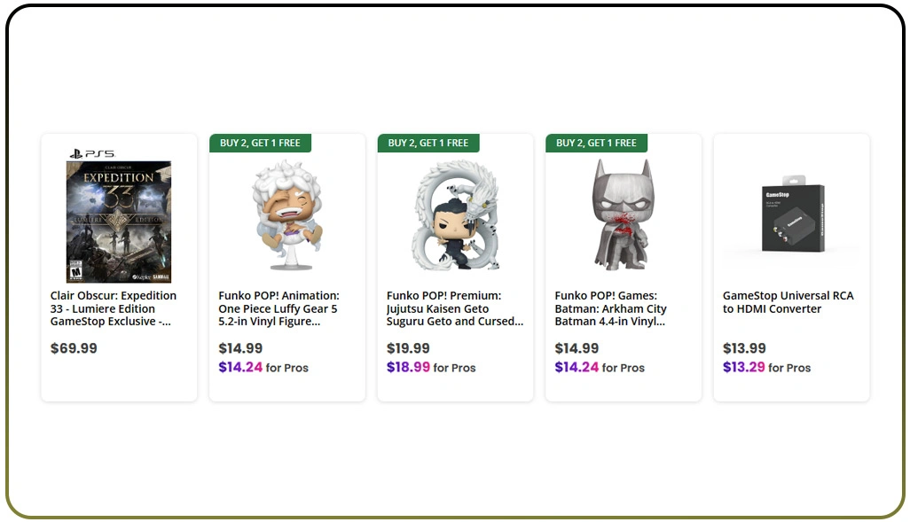This screenshot has width=910, height=522.
Task: Select the $13.29 Pro price for converter
Action: tap(744, 367)
